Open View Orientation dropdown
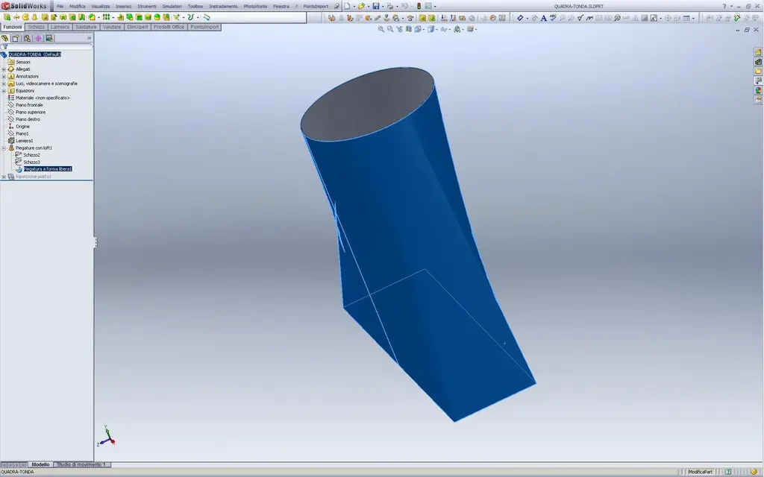Image resolution: width=764 pixels, height=477 pixels. [x=423, y=29]
